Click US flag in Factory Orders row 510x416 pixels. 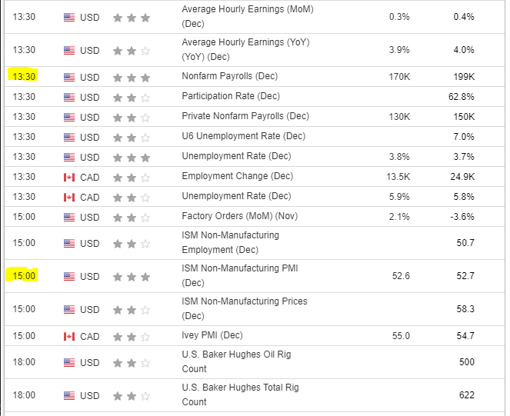[68, 217]
